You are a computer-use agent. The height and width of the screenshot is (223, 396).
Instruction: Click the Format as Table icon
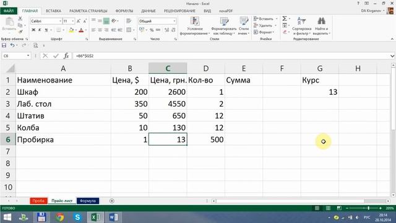point(224,21)
